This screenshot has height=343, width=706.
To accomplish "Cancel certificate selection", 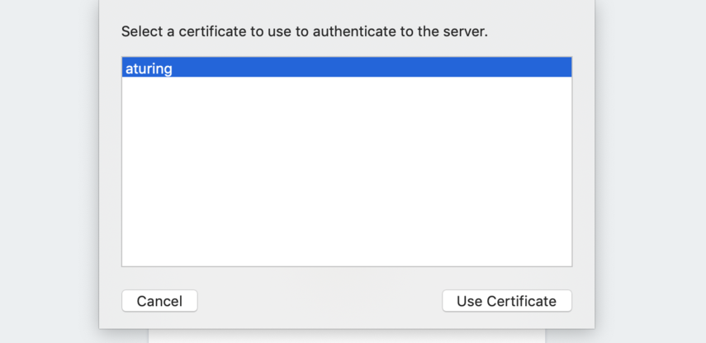I will [159, 301].
